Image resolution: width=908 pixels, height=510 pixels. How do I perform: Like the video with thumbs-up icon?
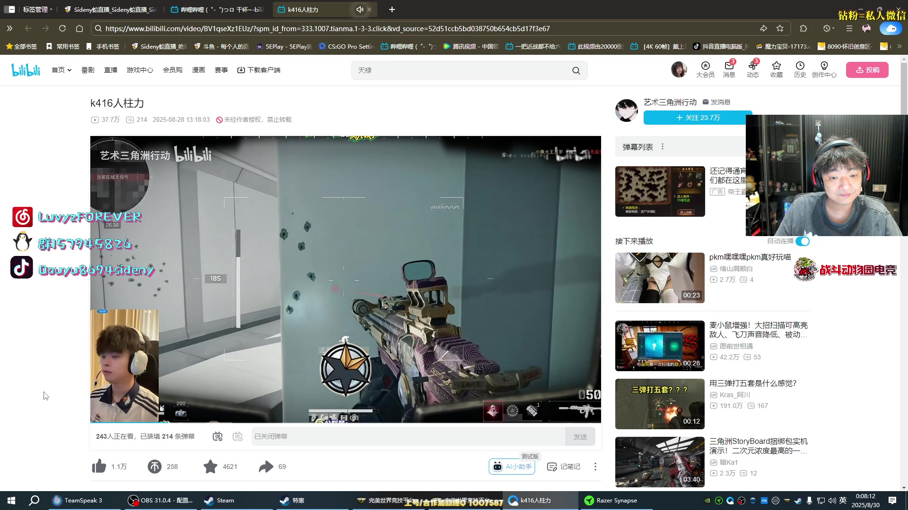pyautogui.click(x=99, y=466)
